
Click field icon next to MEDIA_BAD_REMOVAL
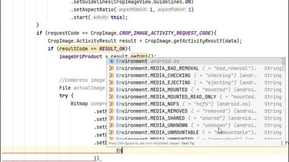click(112, 68)
